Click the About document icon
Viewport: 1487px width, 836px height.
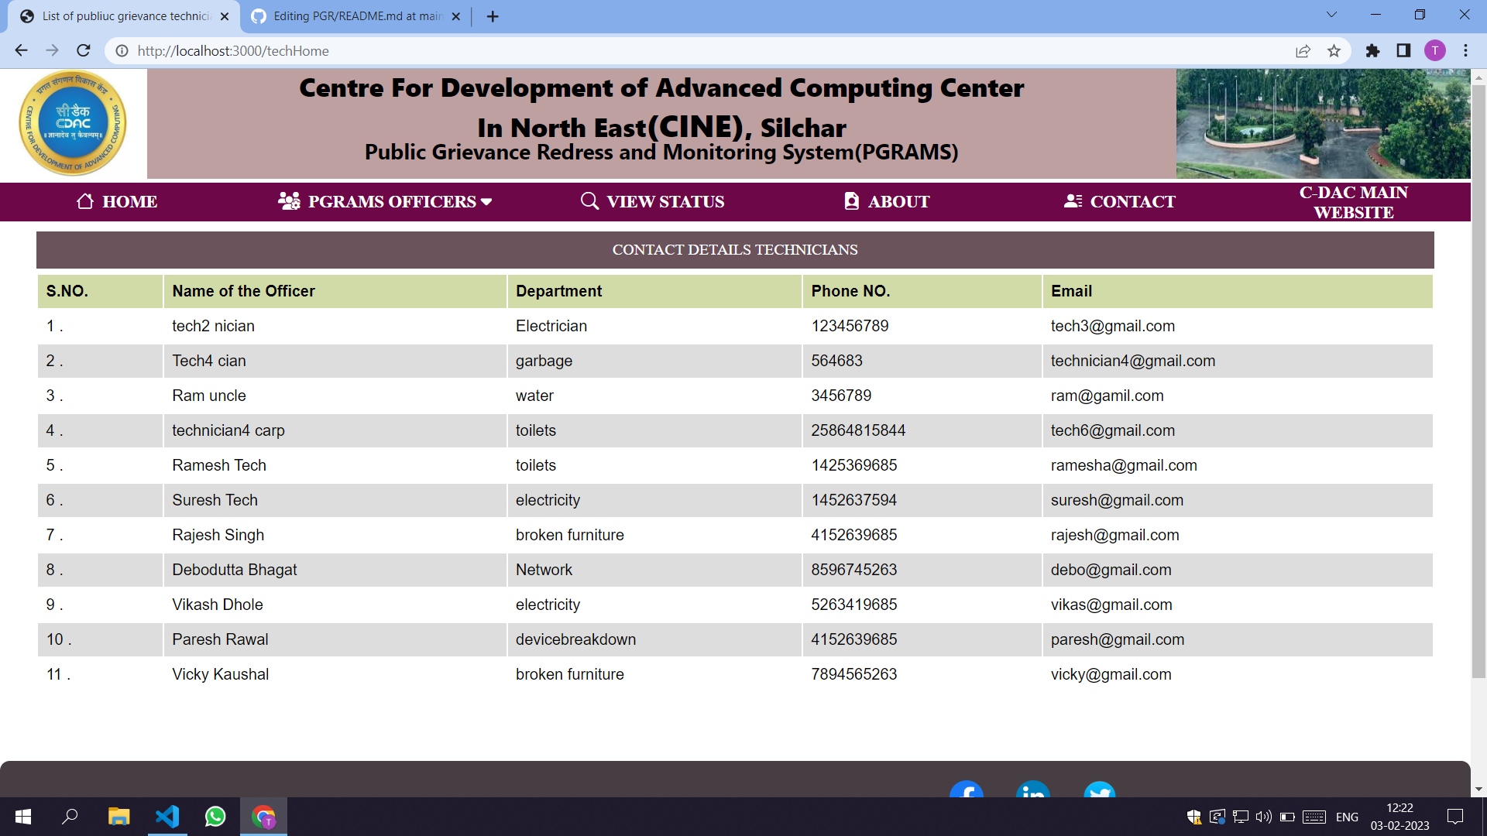point(851,201)
